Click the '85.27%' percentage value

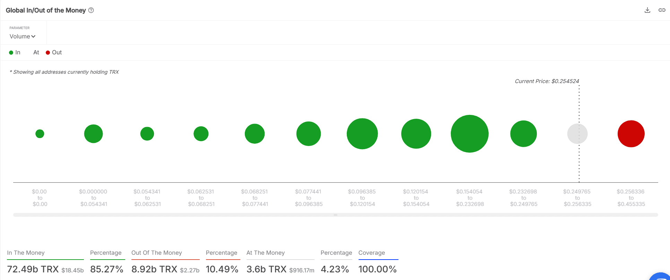coord(107,269)
